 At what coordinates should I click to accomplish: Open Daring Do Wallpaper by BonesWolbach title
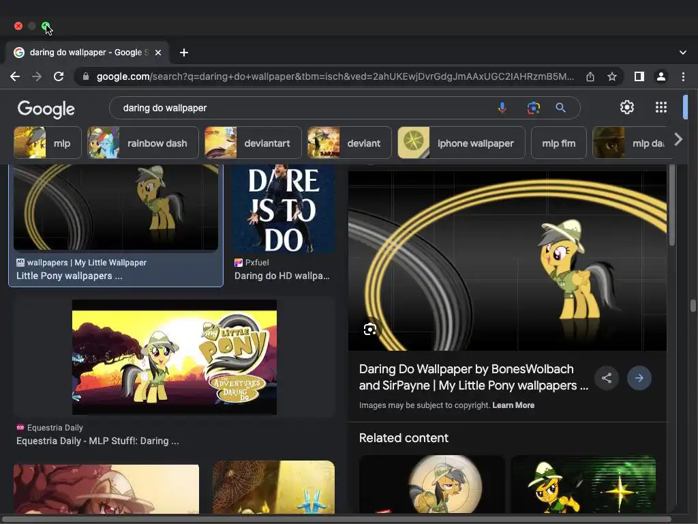(474, 377)
